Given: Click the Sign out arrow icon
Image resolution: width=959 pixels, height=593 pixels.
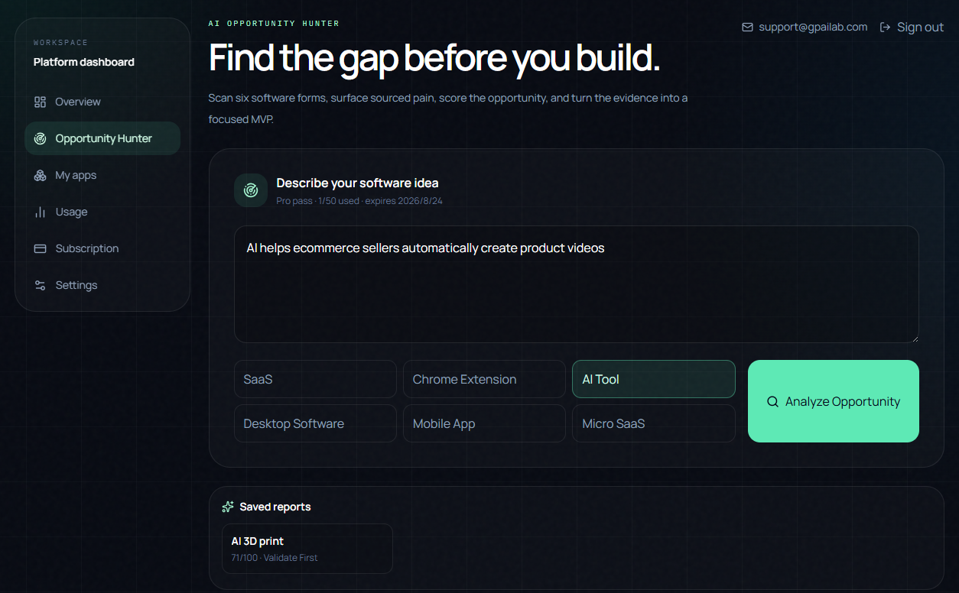Looking at the screenshot, I should click(x=885, y=27).
